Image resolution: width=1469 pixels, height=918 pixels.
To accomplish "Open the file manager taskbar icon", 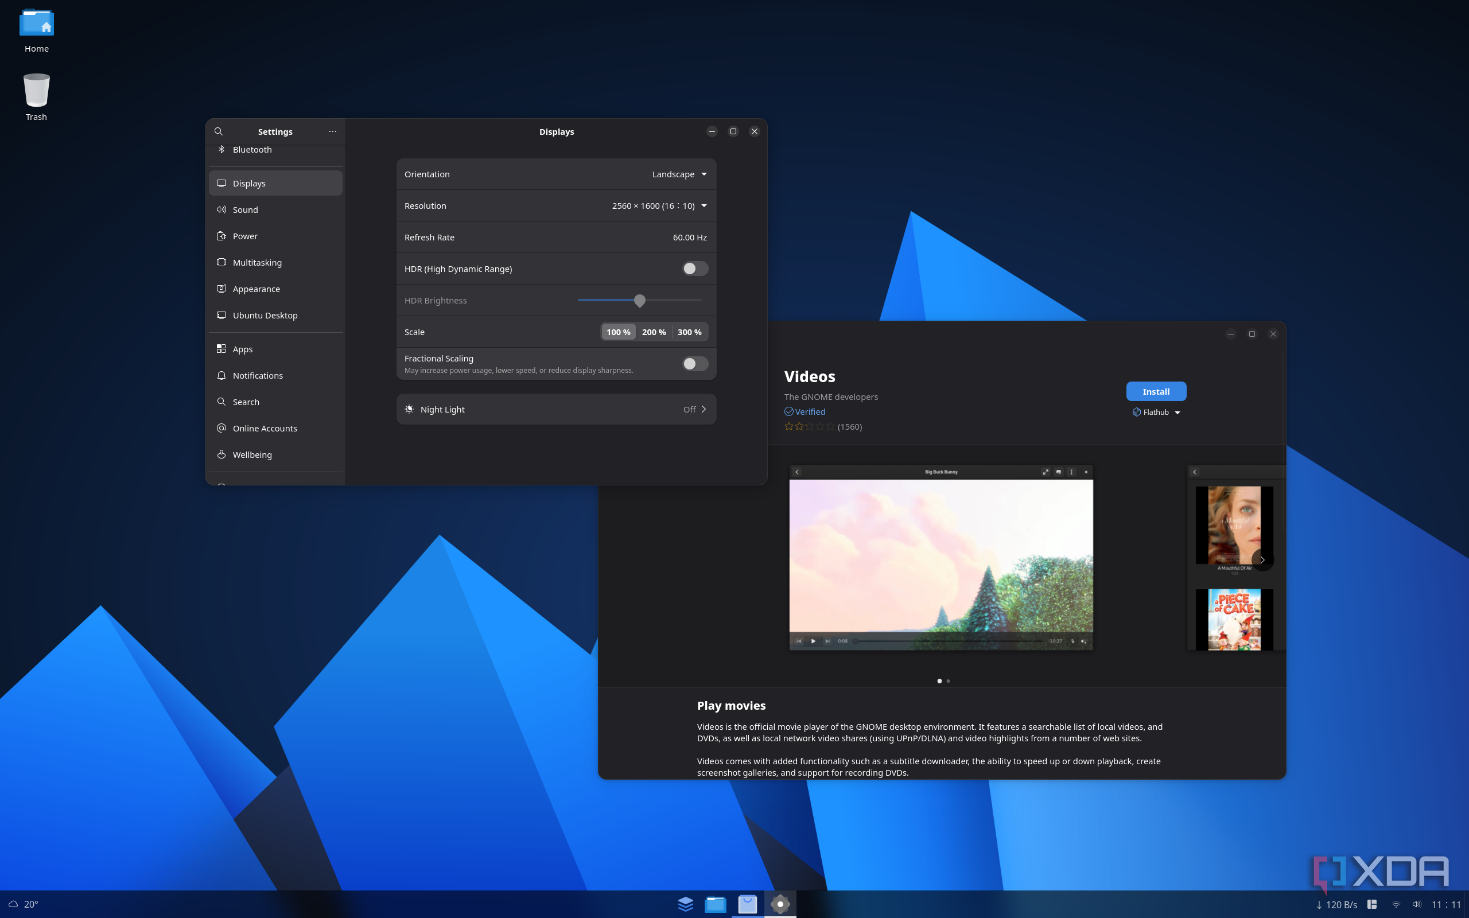I will point(715,904).
